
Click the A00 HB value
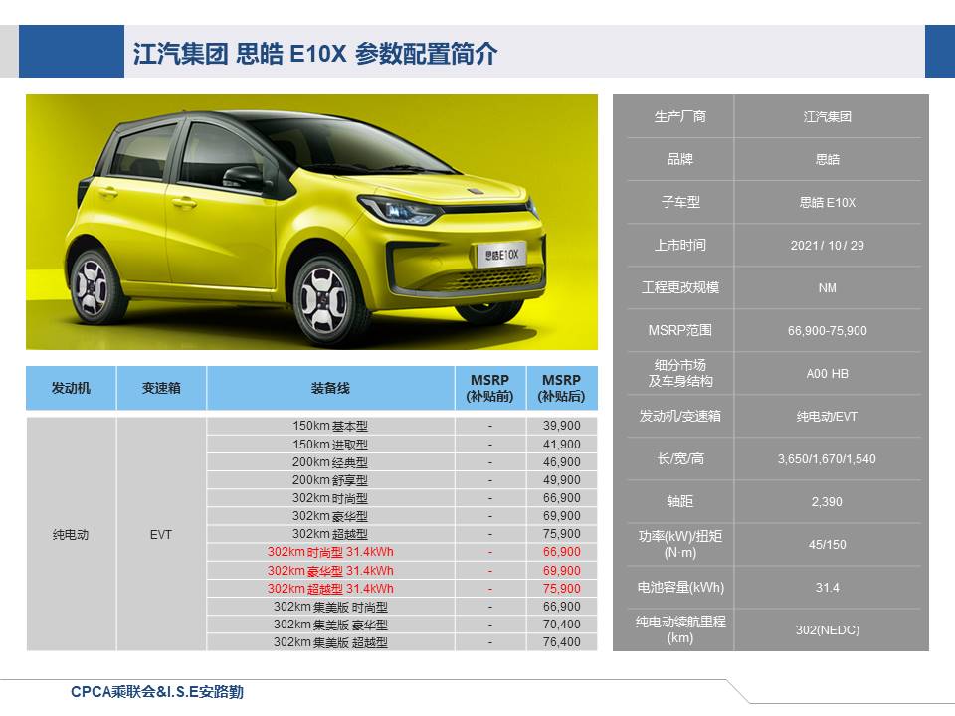(827, 373)
